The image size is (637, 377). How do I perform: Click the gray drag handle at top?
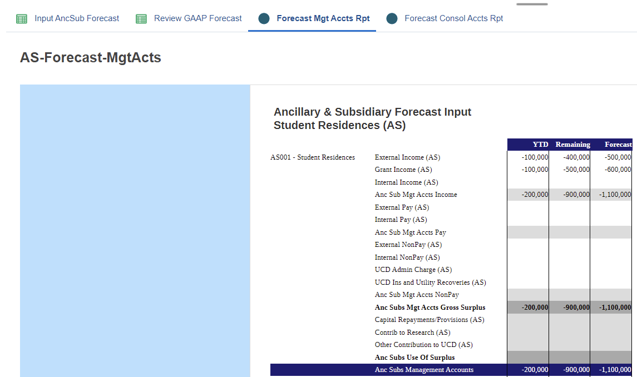click(x=532, y=4)
